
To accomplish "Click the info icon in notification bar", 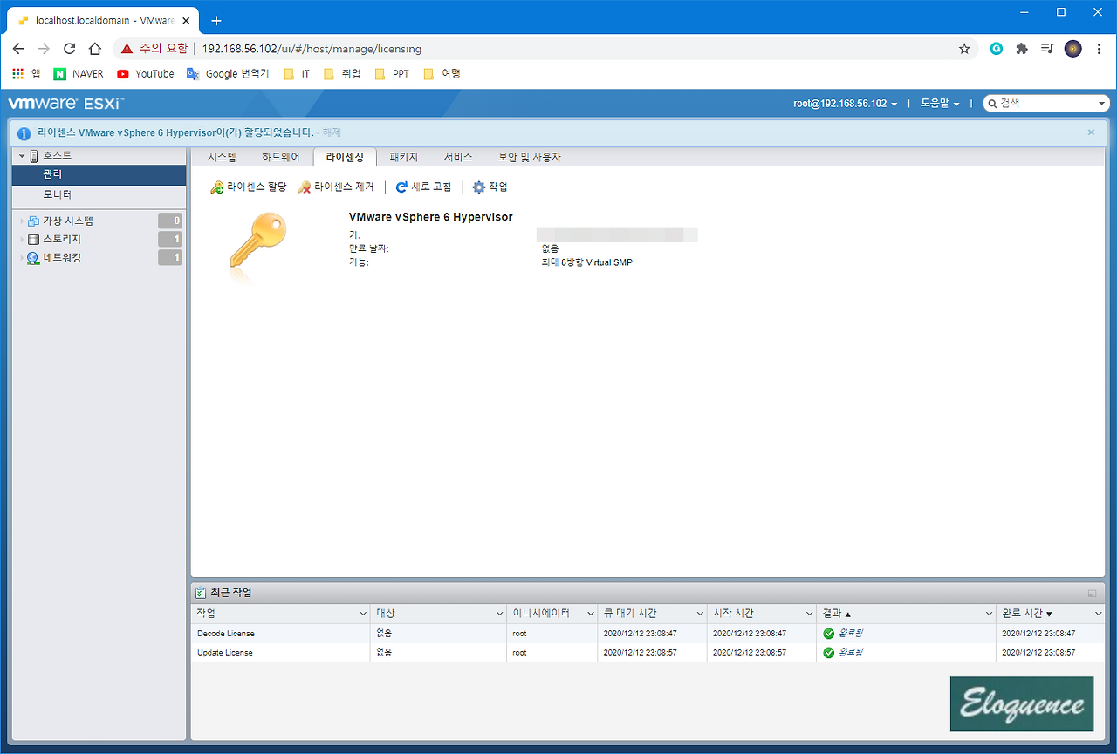I will [24, 133].
